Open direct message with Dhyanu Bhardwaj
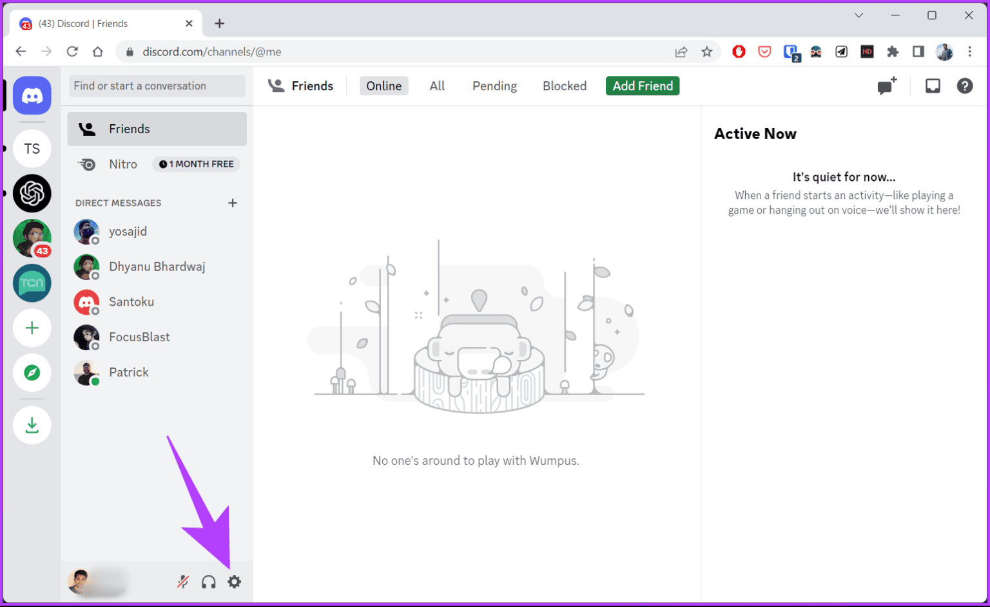 (x=157, y=266)
